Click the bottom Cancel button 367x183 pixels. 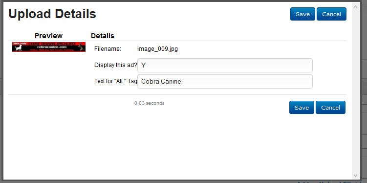click(330, 108)
